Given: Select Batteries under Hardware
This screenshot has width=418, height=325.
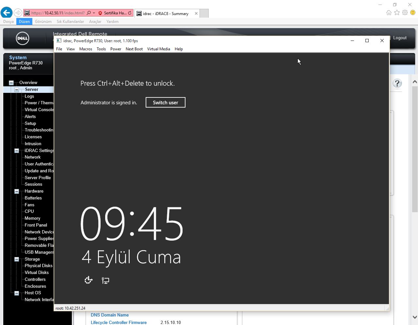Looking at the screenshot, I should (x=33, y=198).
